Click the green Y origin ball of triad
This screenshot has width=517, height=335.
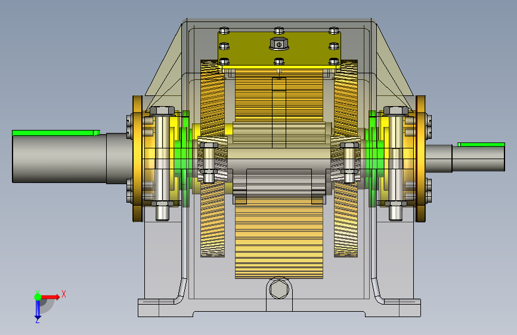coord(38,297)
